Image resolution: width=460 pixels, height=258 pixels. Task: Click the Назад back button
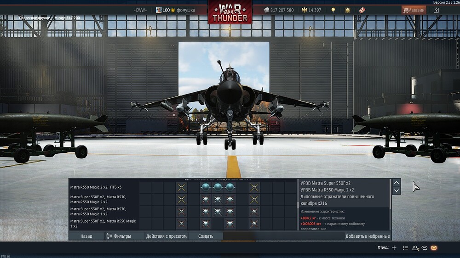point(86,236)
